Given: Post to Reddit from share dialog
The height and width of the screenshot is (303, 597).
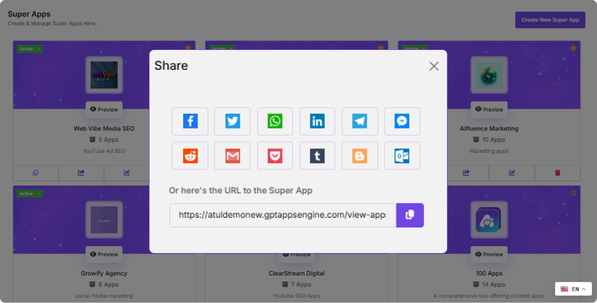Looking at the screenshot, I should tap(190, 156).
